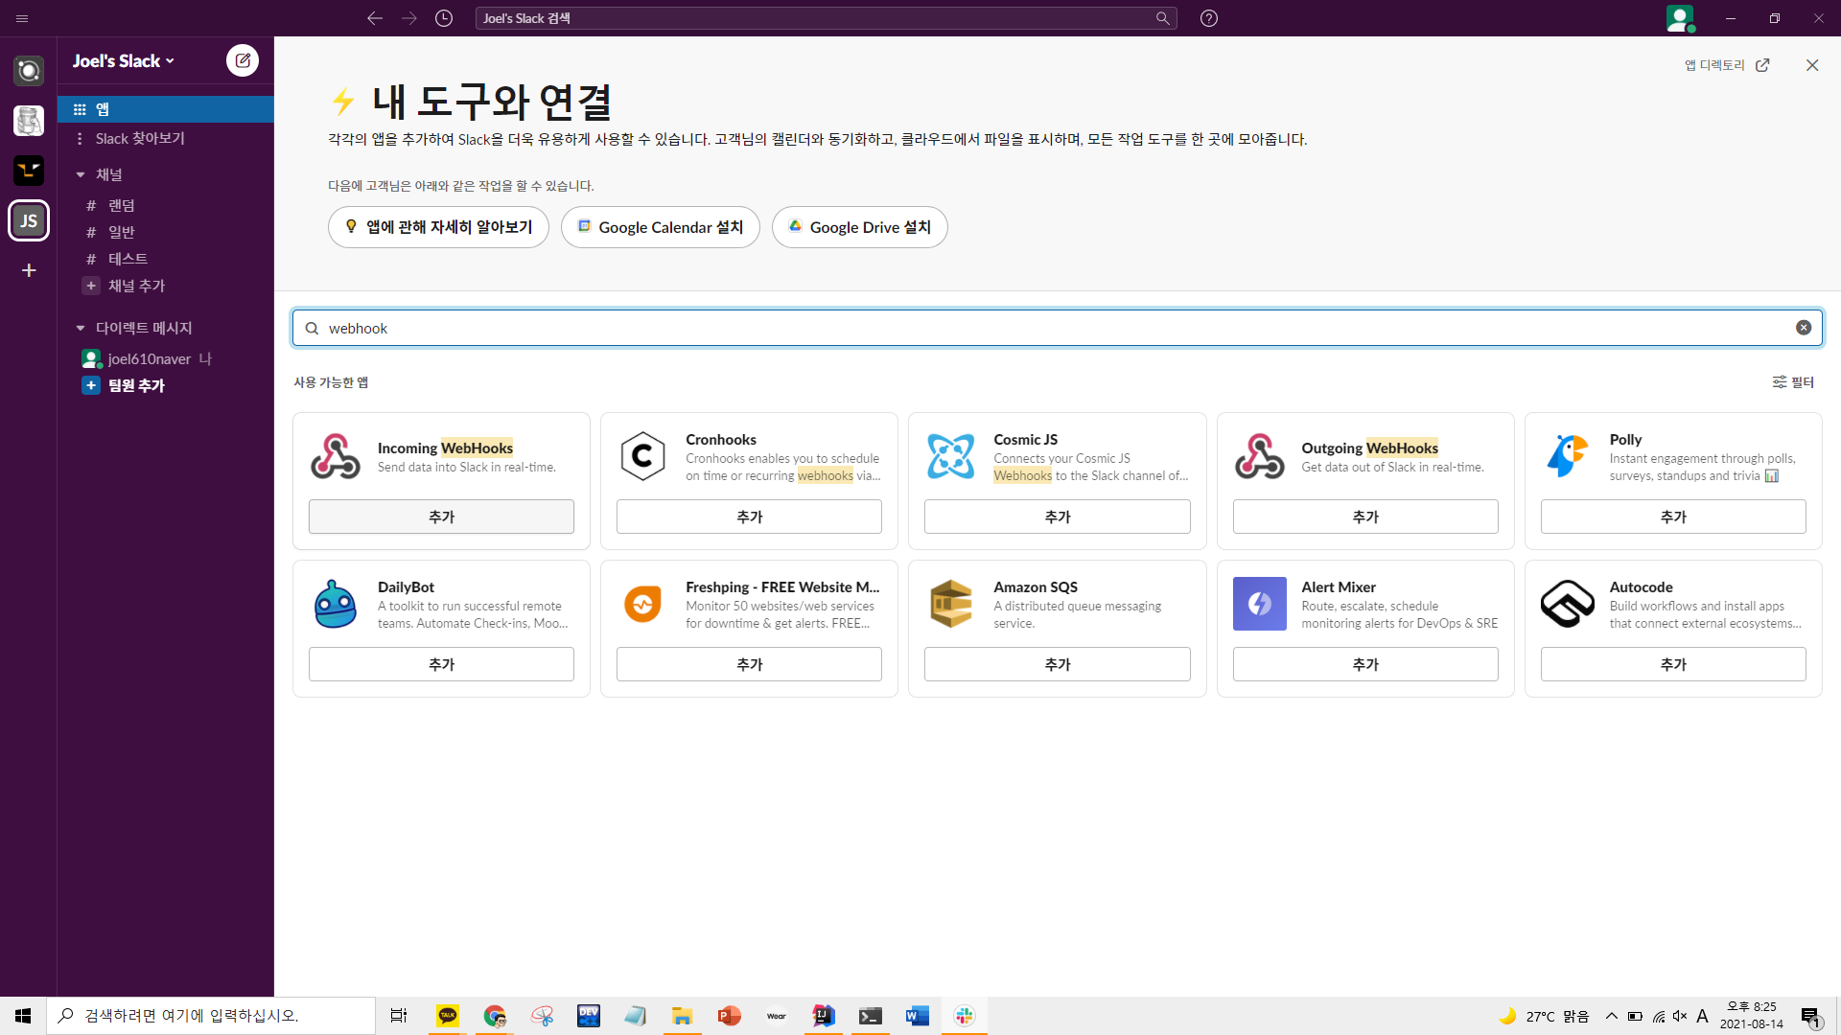Click the Incoming WebHooks app icon

tap(336, 456)
